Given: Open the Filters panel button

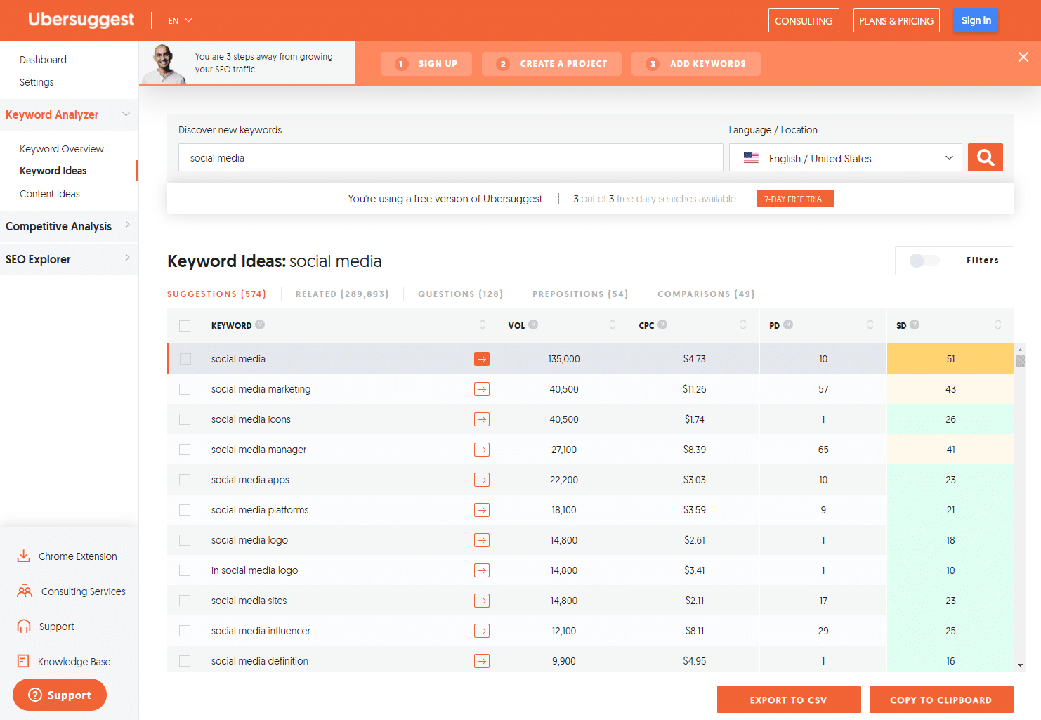Looking at the screenshot, I should (x=983, y=261).
